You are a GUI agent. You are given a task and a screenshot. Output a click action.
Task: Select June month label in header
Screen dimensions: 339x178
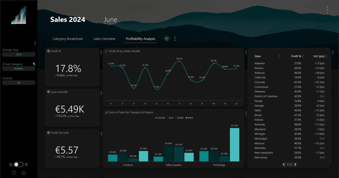pos(110,20)
